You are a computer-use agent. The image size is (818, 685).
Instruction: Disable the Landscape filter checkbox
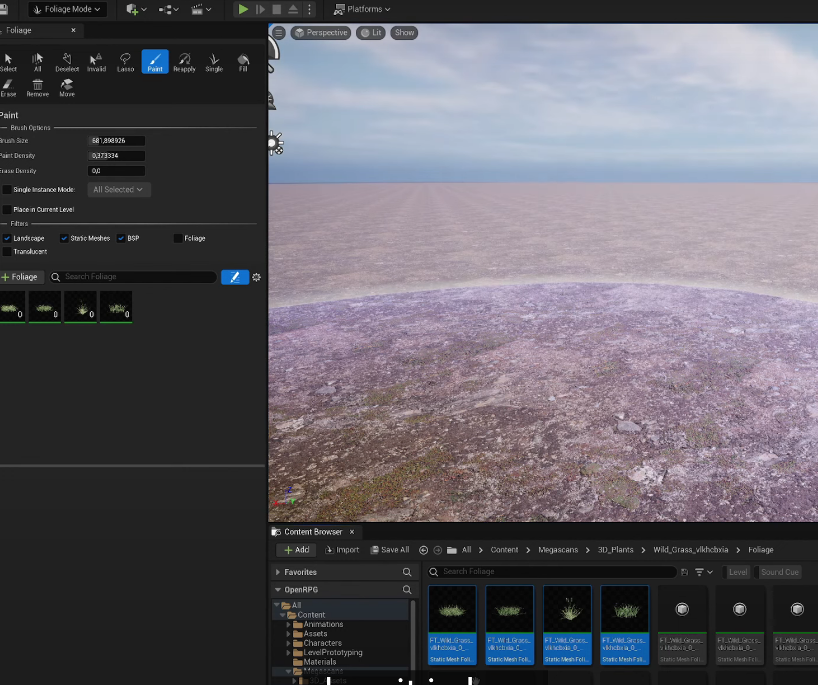[7, 238]
